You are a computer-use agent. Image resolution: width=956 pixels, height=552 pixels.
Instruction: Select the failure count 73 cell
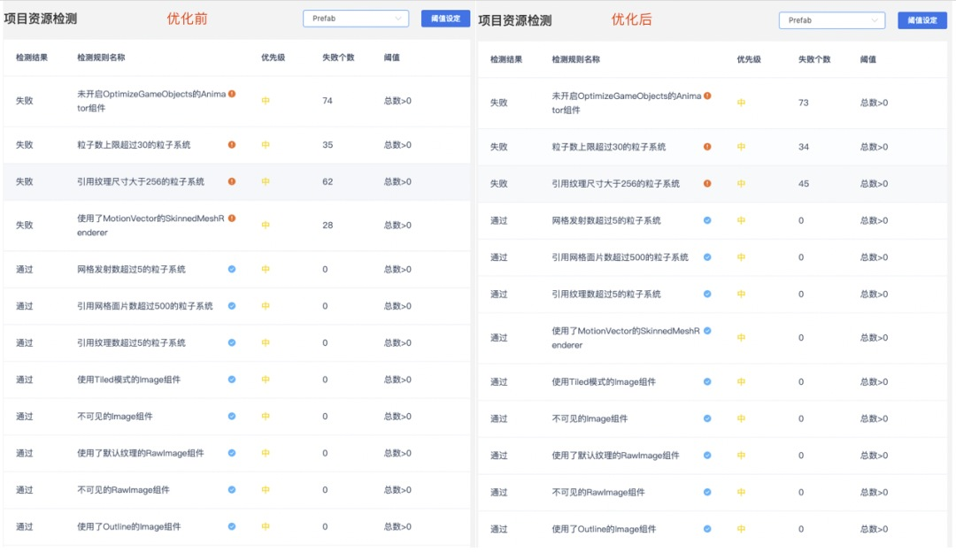(804, 103)
